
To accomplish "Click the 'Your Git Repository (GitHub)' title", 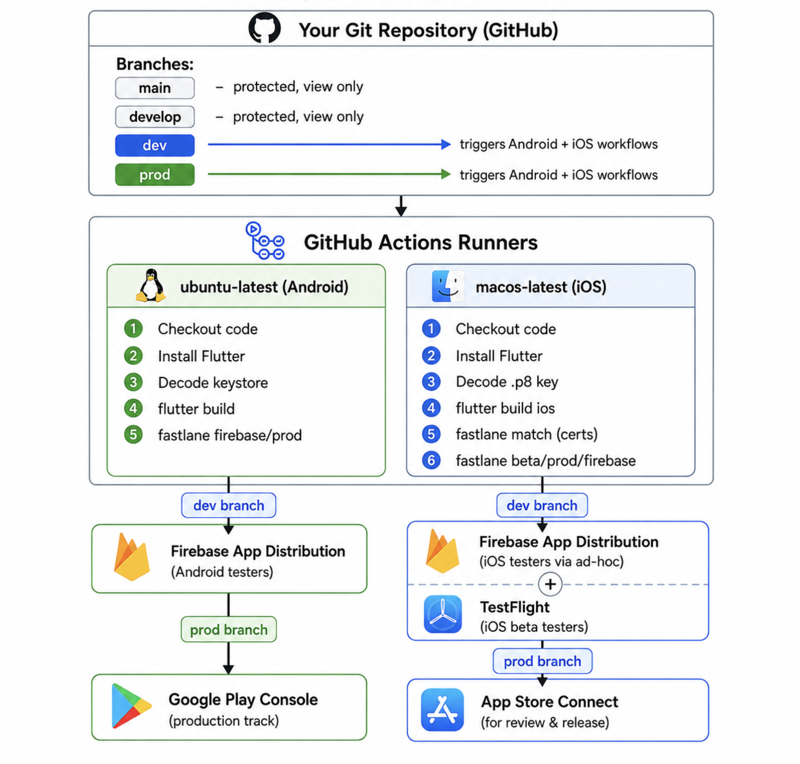I will (x=428, y=30).
